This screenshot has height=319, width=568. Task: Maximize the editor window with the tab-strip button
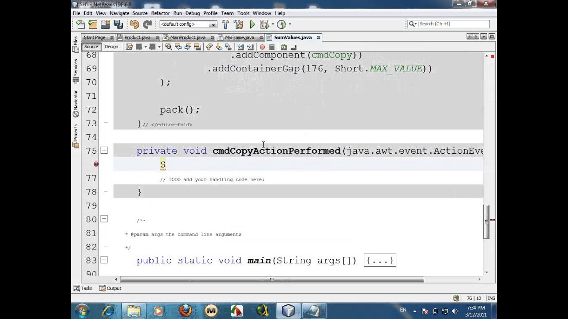click(492, 37)
